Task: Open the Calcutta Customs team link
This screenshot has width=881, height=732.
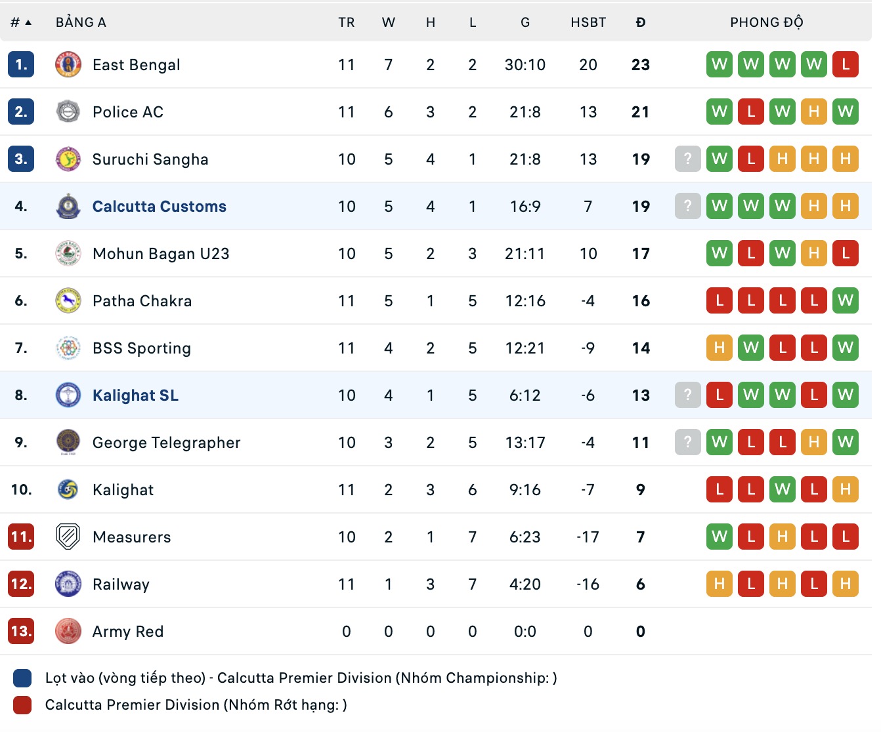Action: tap(160, 207)
